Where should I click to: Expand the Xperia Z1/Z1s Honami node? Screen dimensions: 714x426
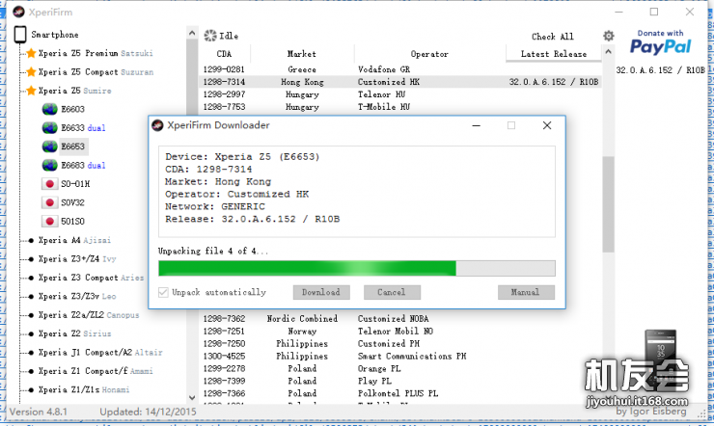click(x=31, y=389)
